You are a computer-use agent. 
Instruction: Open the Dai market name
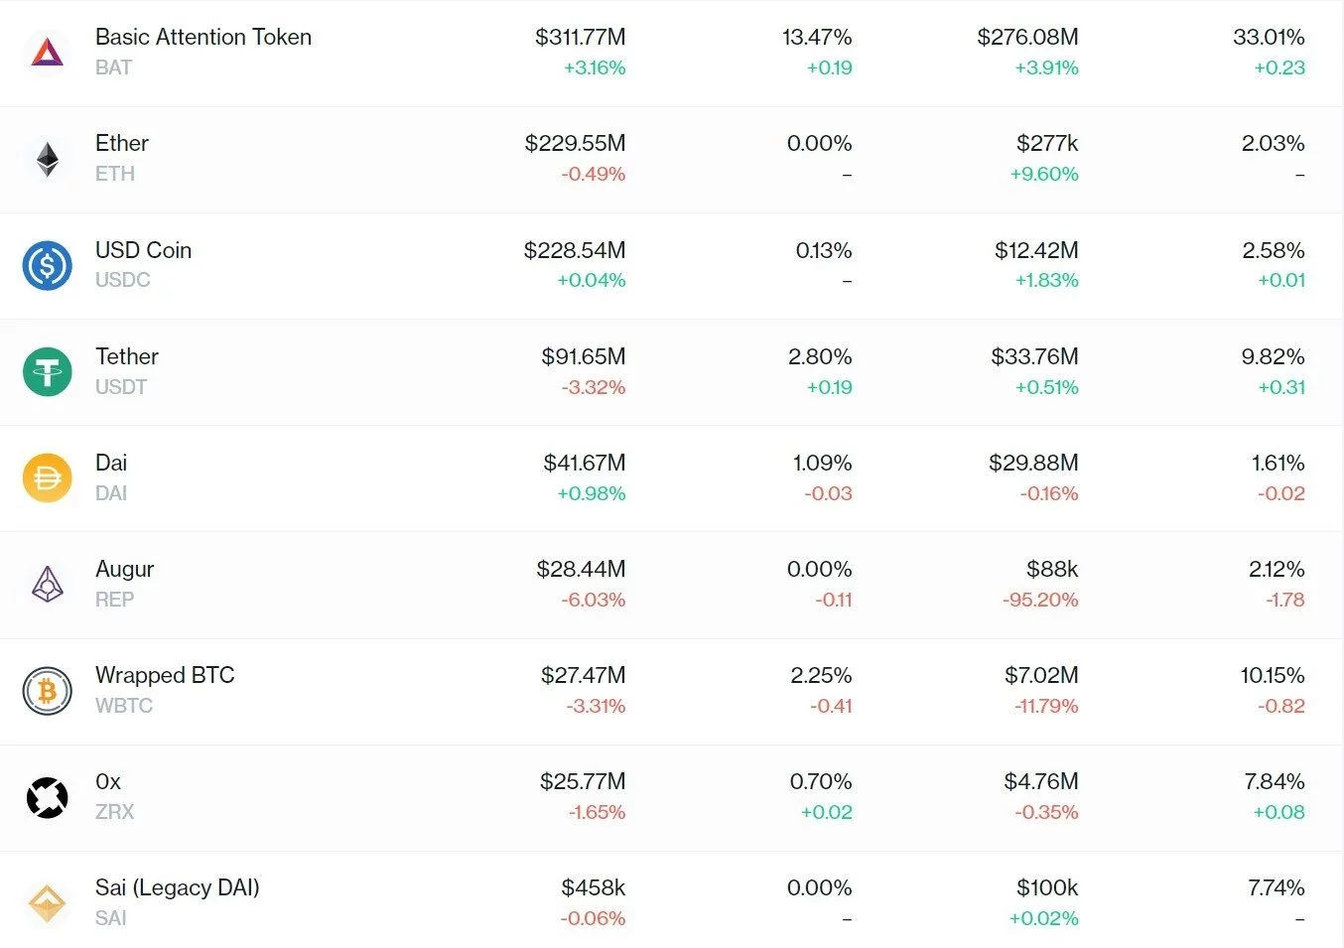coord(111,463)
